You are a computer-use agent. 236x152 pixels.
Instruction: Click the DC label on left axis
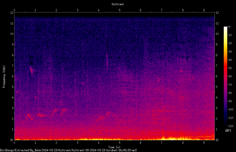[x=12, y=140]
